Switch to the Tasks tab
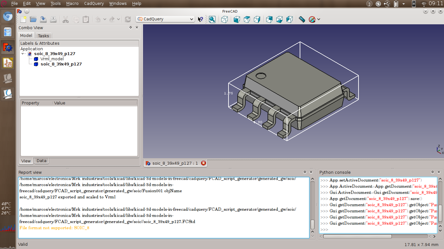 [x=43, y=36]
